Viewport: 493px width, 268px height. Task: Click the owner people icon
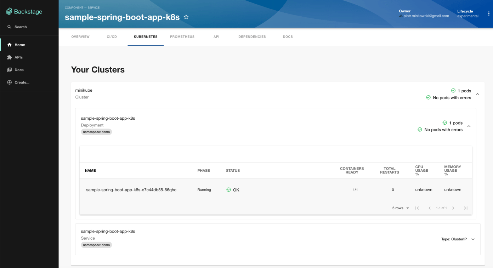[x=401, y=16]
